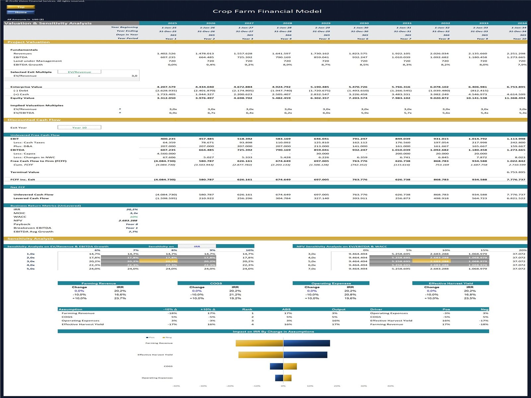Screen dimensions: 531x398
Task: Click the Impact on IRR By Change in Assumptions title
Action: tap(273, 331)
